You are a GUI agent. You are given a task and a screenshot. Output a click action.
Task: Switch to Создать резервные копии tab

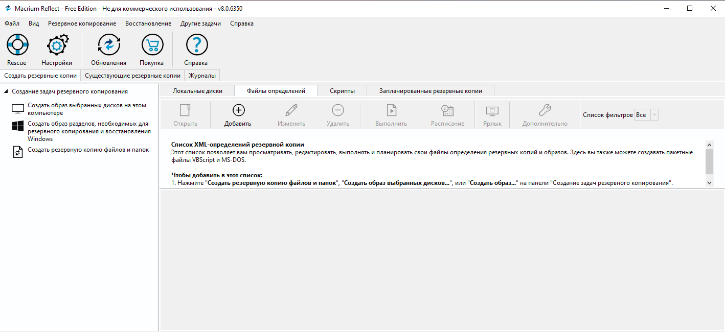(x=40, y=76)
